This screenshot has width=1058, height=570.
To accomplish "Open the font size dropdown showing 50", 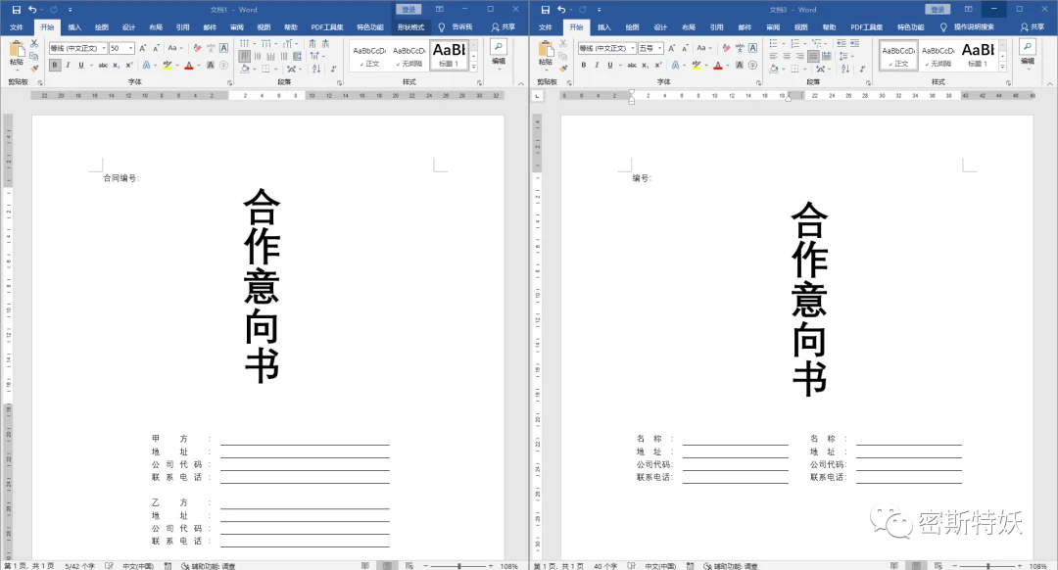I will point(130,48).
